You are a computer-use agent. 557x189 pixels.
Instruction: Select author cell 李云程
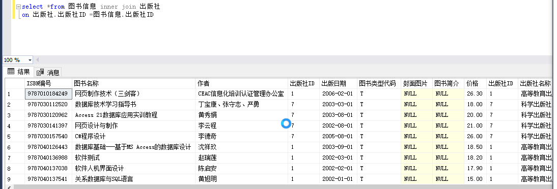[241, 126]
